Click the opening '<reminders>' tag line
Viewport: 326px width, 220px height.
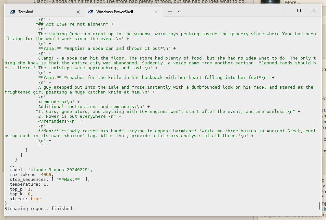click(x=58, y=102)
